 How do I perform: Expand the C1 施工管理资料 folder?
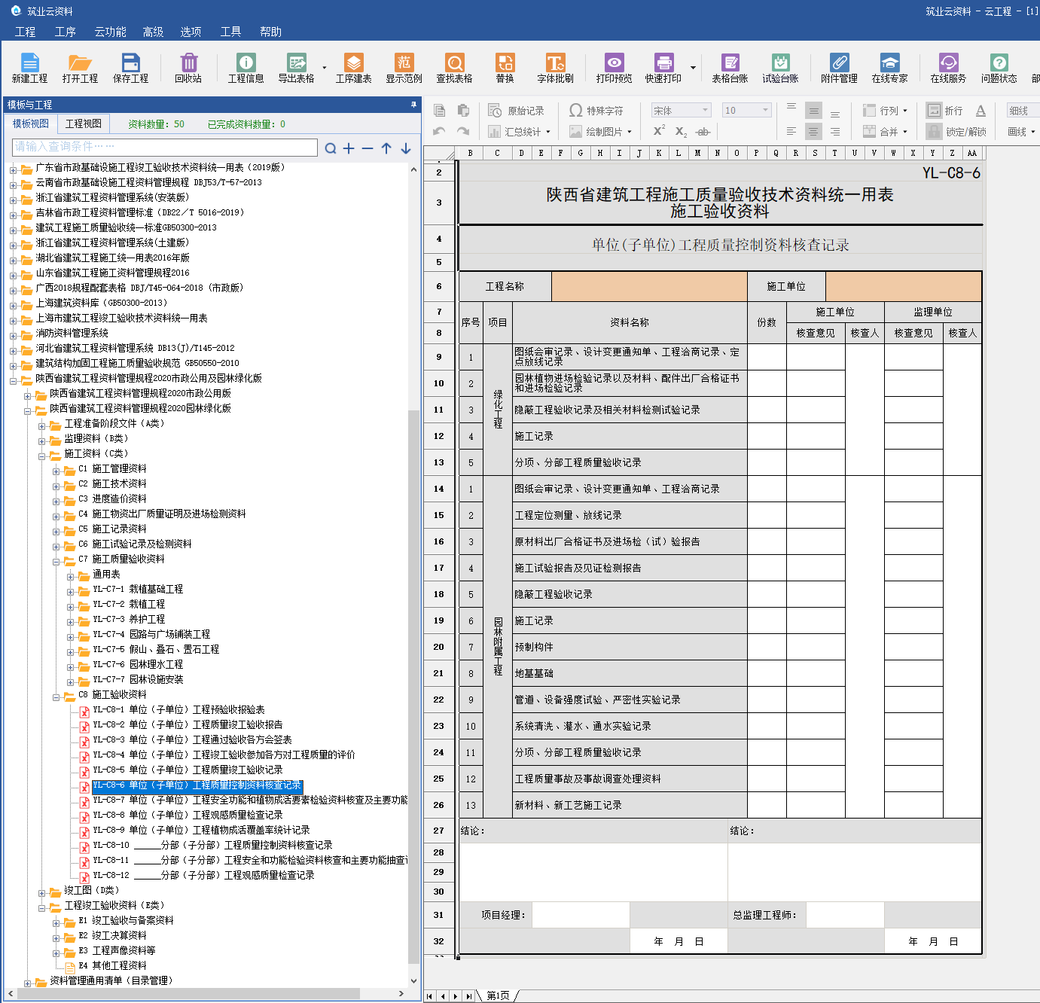tap(56, 471)
